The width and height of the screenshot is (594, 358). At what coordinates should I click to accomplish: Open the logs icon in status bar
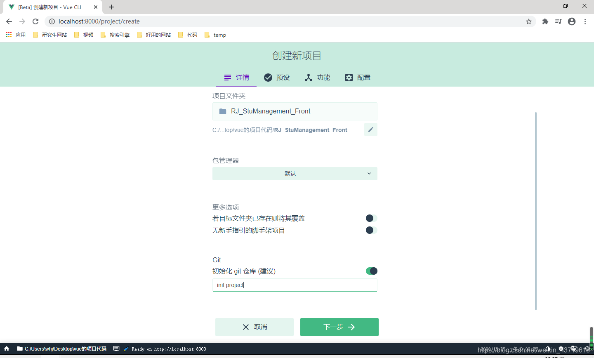tap(116, 349)
